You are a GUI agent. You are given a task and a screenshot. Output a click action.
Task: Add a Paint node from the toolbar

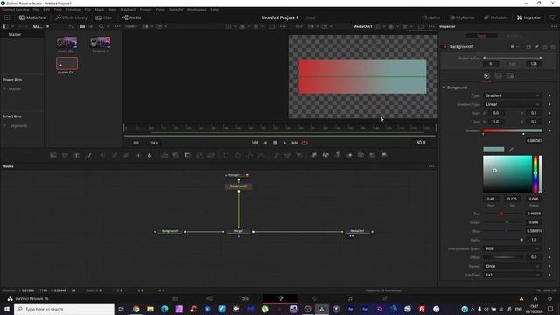88,155
